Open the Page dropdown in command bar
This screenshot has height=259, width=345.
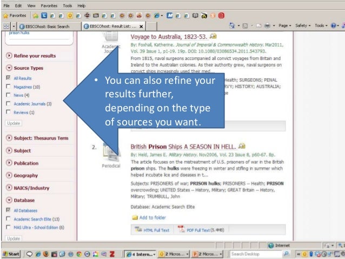[x=285, y=26]
